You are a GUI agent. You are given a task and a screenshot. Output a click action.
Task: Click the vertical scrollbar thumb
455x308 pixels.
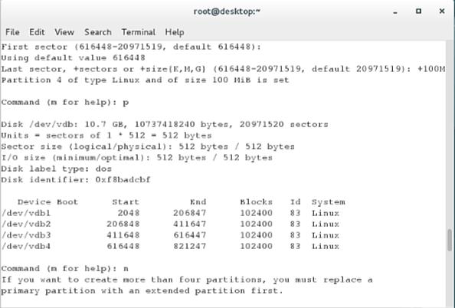(x=450, y=240)
